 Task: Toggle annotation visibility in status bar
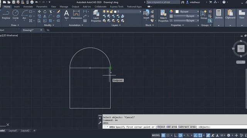pyautogui.click(x=208, y=135)
